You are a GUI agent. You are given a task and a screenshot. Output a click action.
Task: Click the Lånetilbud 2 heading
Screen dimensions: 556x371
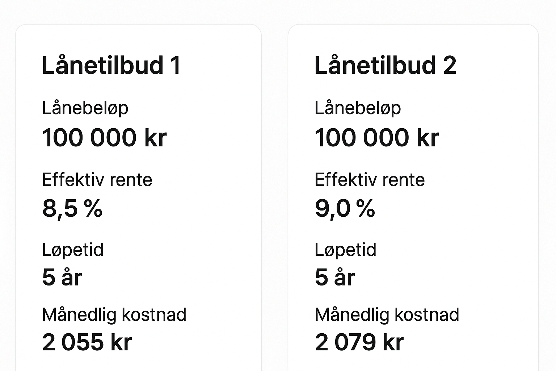click(x=385, y=66)
